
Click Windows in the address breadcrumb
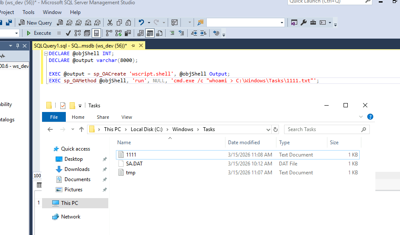point(183,129)
